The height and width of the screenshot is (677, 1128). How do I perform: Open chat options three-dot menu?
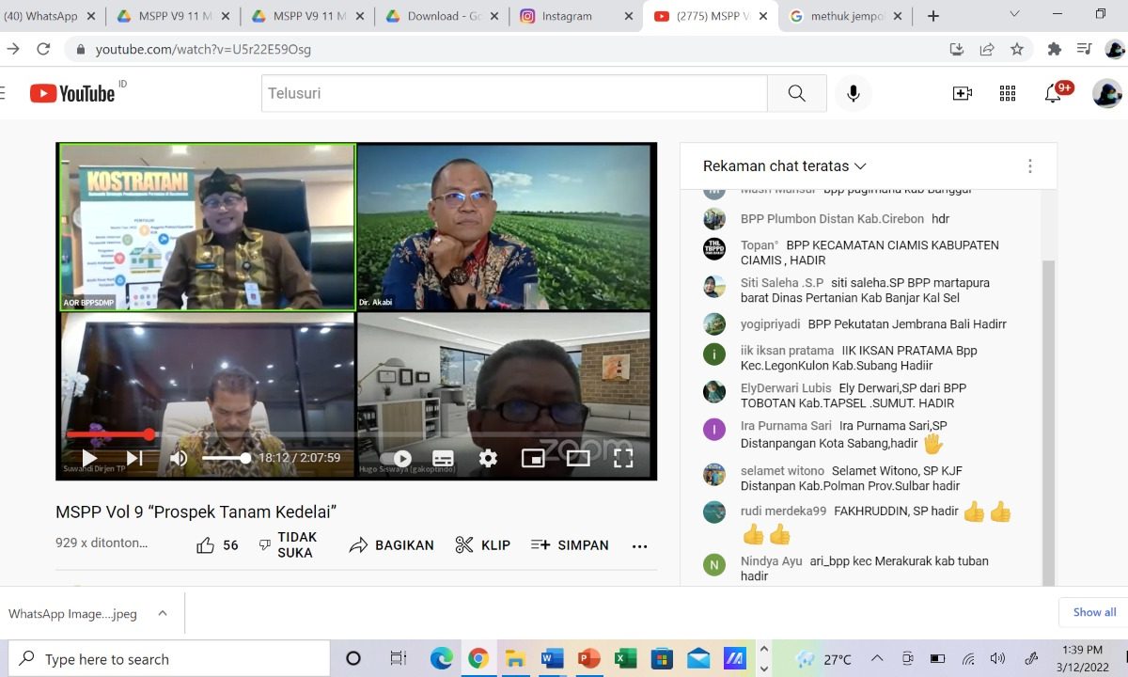pyautogui.click(x=1029, y=166)
